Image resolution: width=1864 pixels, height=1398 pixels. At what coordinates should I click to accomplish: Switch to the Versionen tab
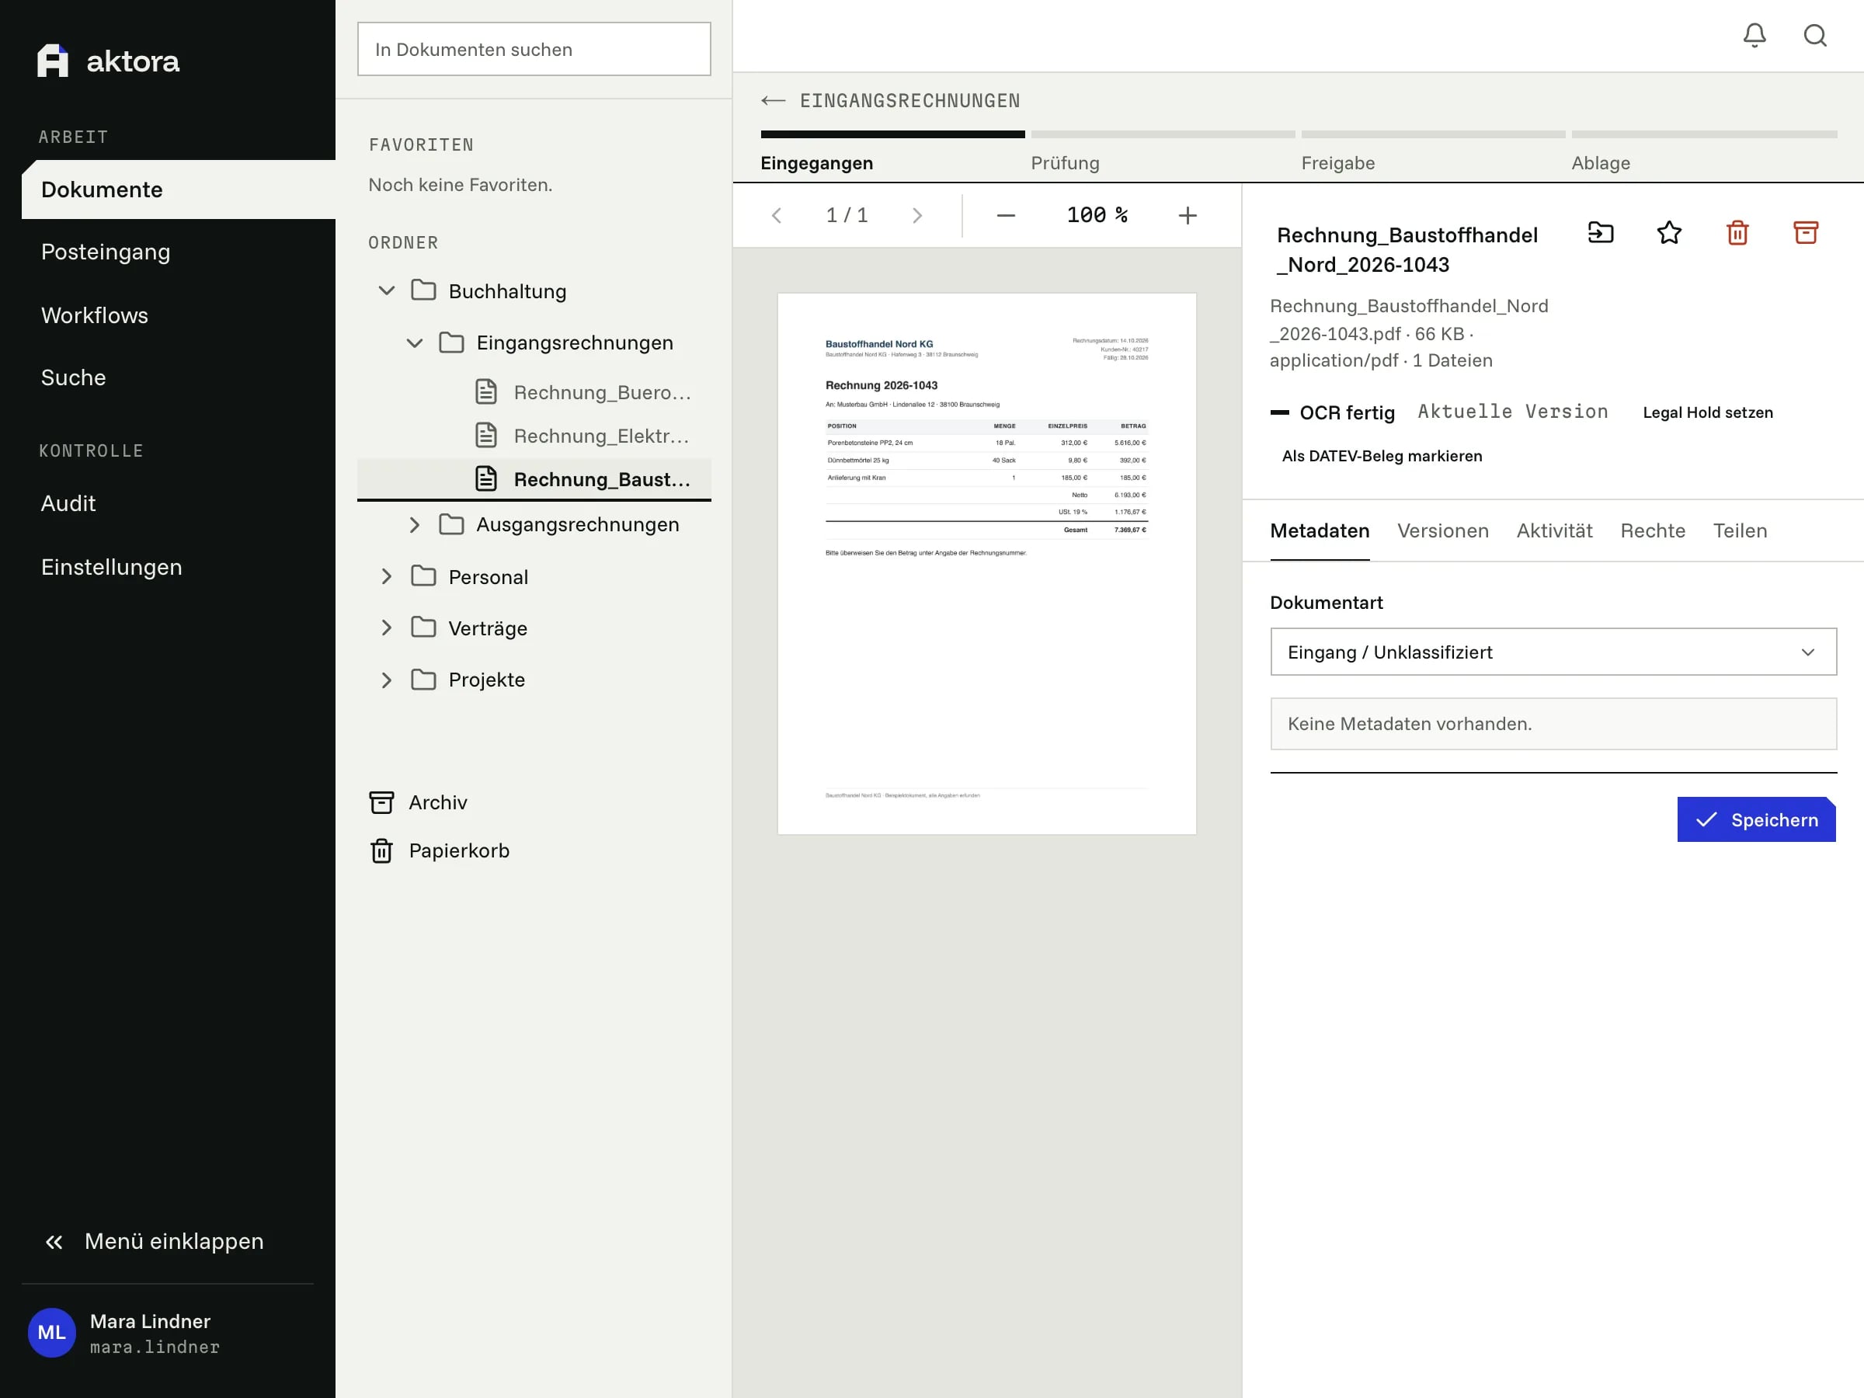1443,531
